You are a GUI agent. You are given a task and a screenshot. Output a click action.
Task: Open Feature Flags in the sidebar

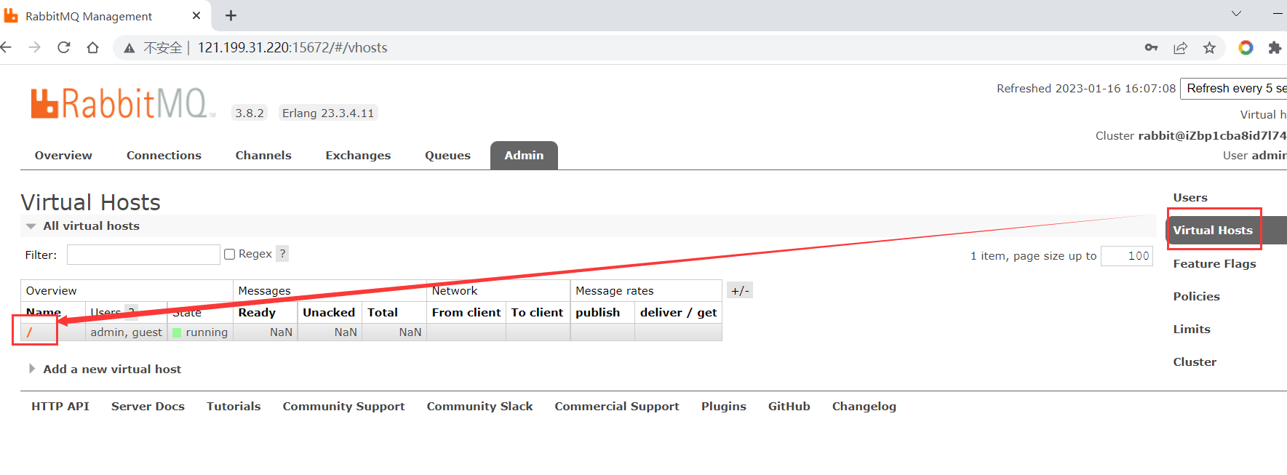tap(1214, 263)
